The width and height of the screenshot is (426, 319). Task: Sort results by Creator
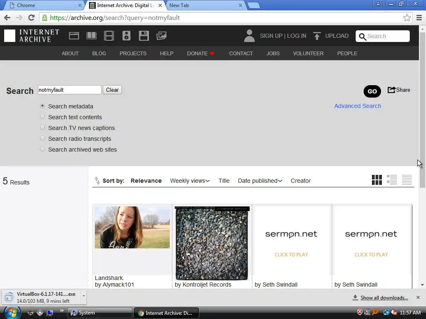click(x=301, y=181)
